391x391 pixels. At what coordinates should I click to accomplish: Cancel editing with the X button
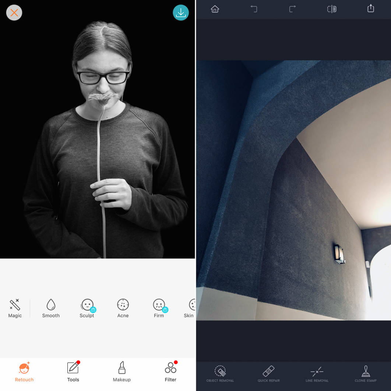(14, 13)
